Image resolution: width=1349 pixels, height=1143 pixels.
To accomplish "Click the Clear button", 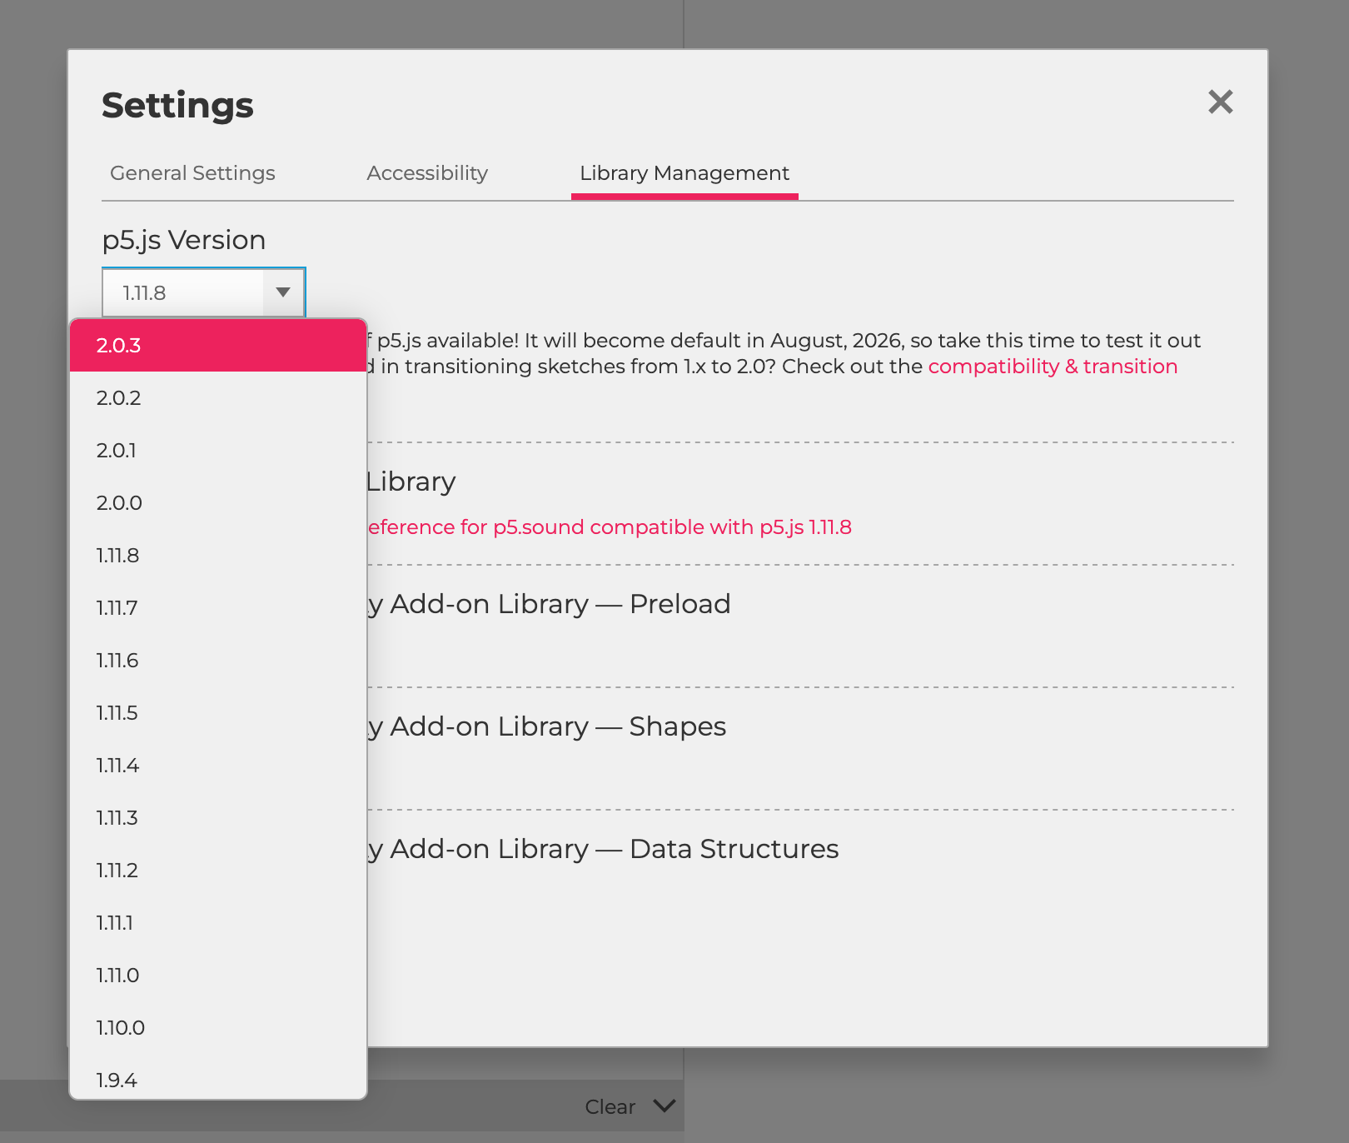I will [609, 1106].
